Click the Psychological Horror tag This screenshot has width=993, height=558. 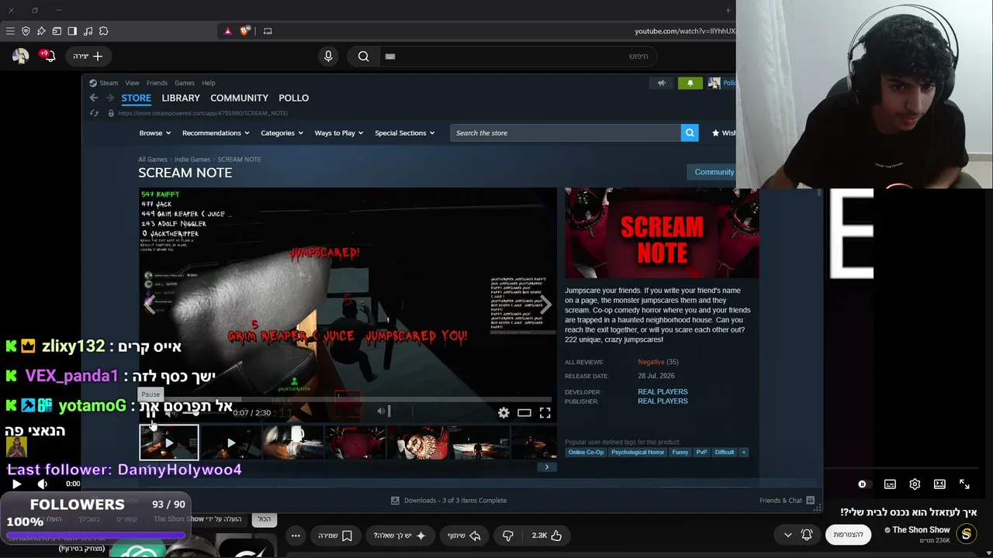click(638, 452)
